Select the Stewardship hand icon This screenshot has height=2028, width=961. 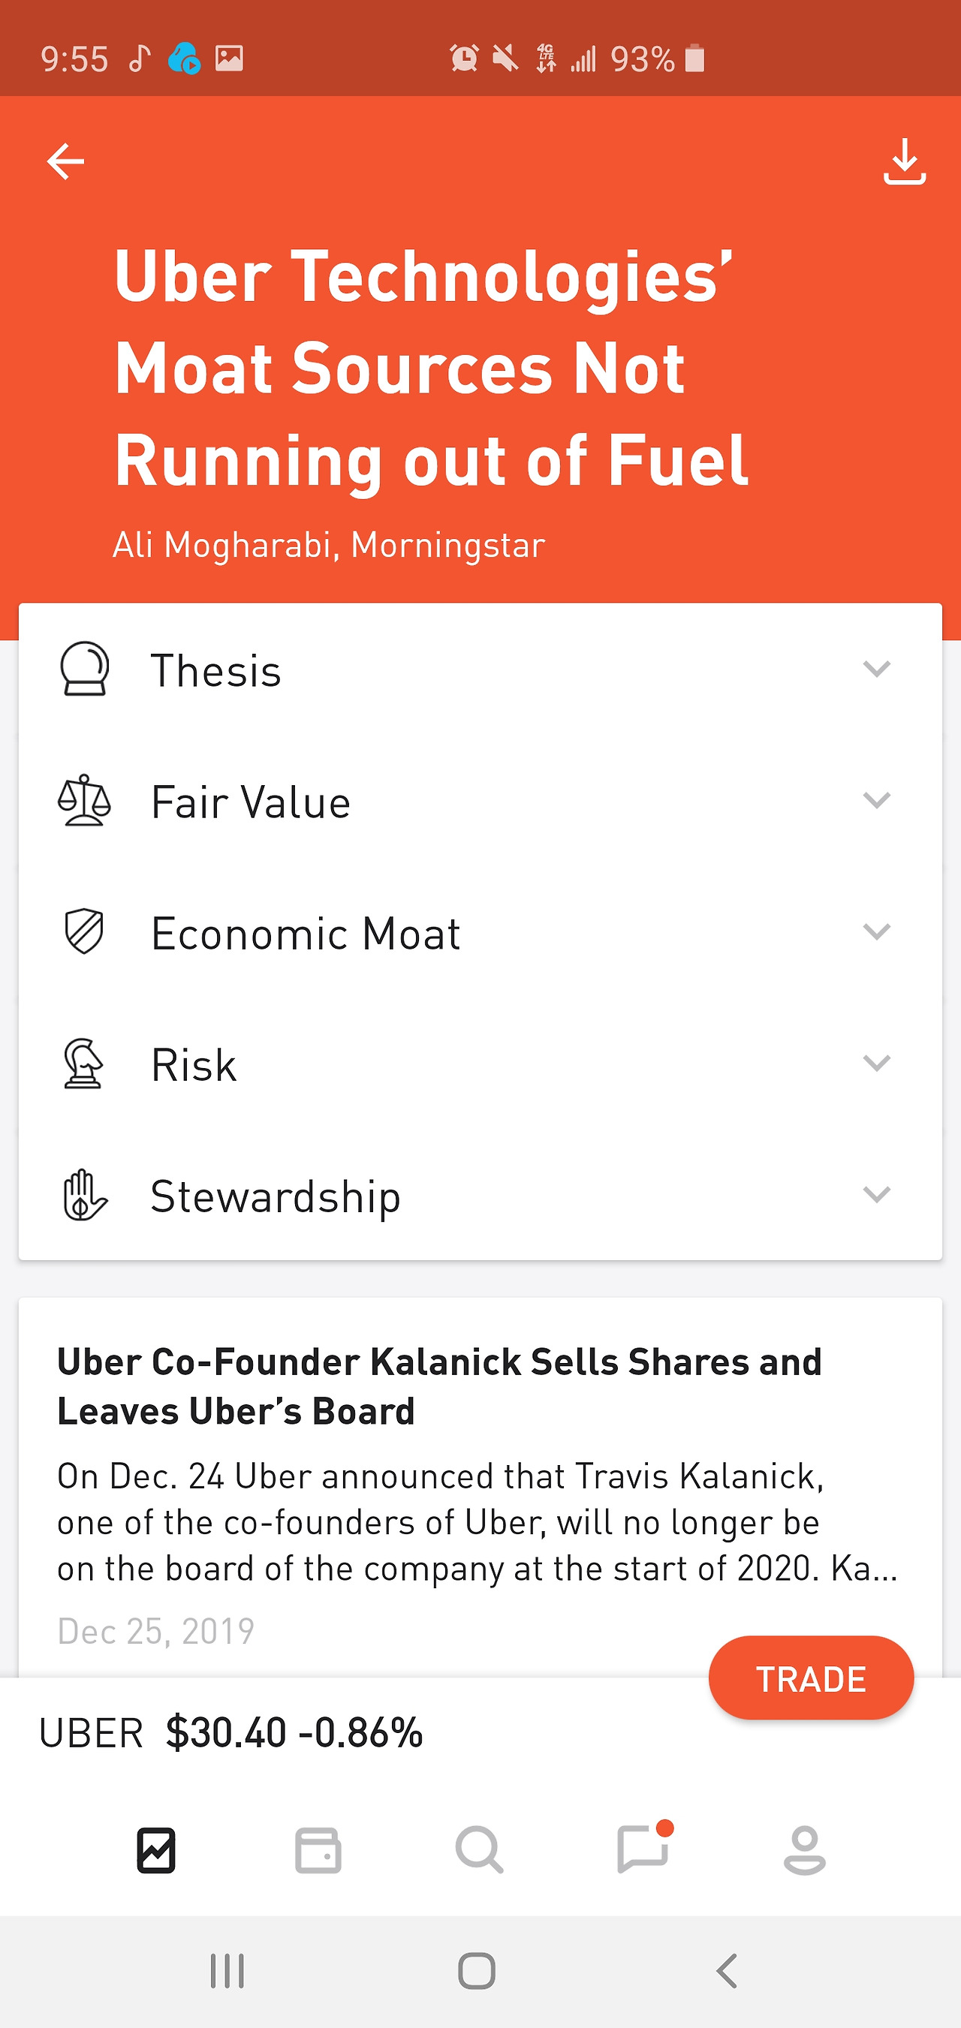pos(83,1196)
